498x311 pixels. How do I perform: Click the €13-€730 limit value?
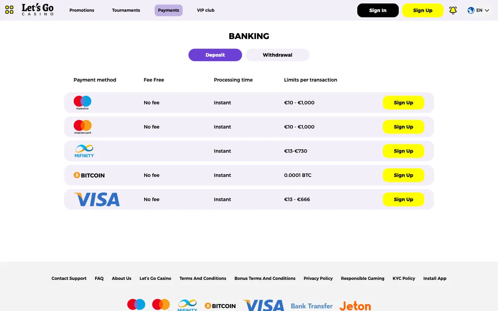pyautogui.click(x=295, y=151)
